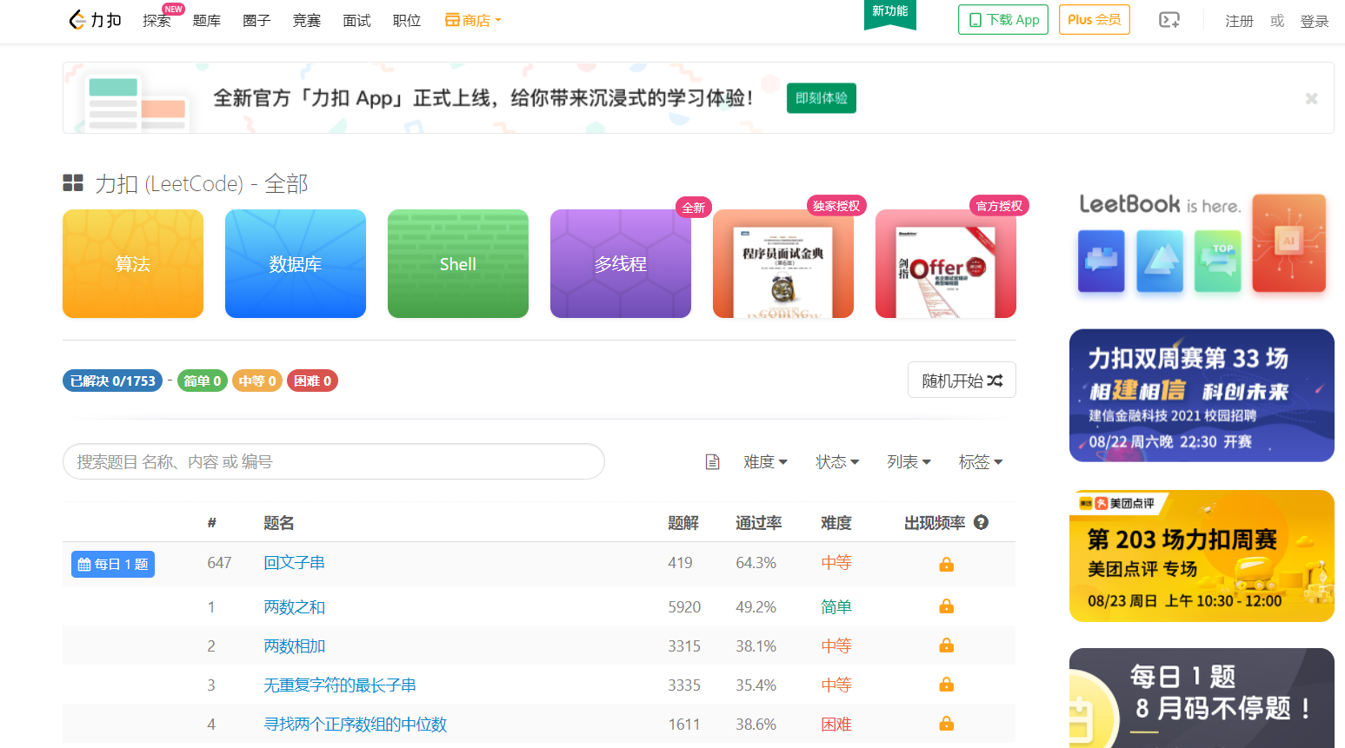Click the lock icon for 寻找两个正序数组的中位数

(x=947, y=724)
